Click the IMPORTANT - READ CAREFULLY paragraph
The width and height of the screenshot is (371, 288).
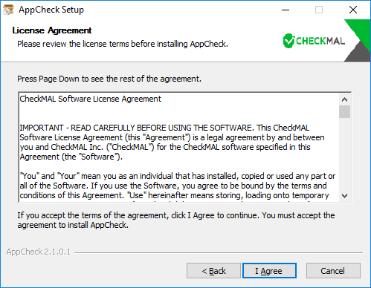[172, 143]
